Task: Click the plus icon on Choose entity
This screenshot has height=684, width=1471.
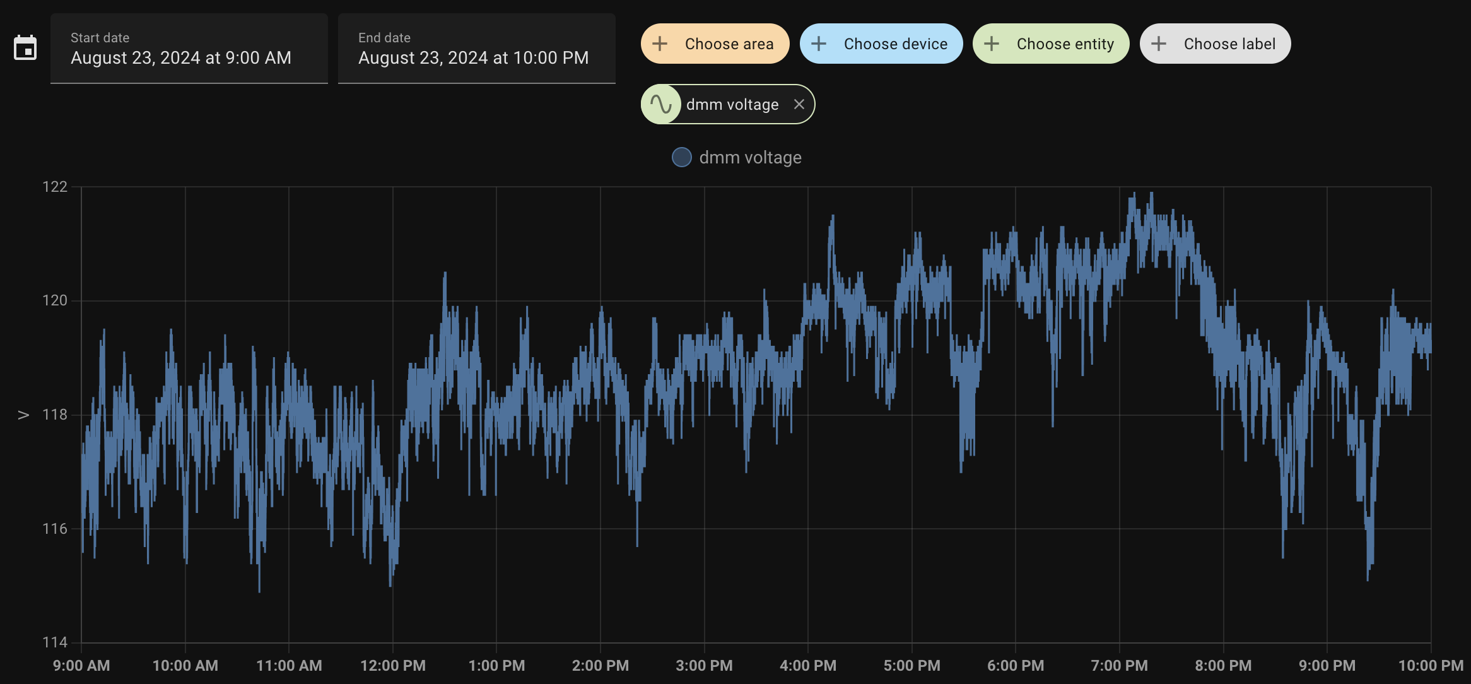Action: tap(992, 44)
